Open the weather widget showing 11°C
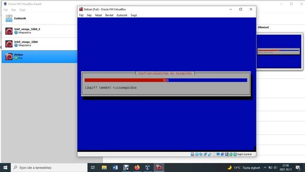The image size is (305, 172). (x=244, y=168)
